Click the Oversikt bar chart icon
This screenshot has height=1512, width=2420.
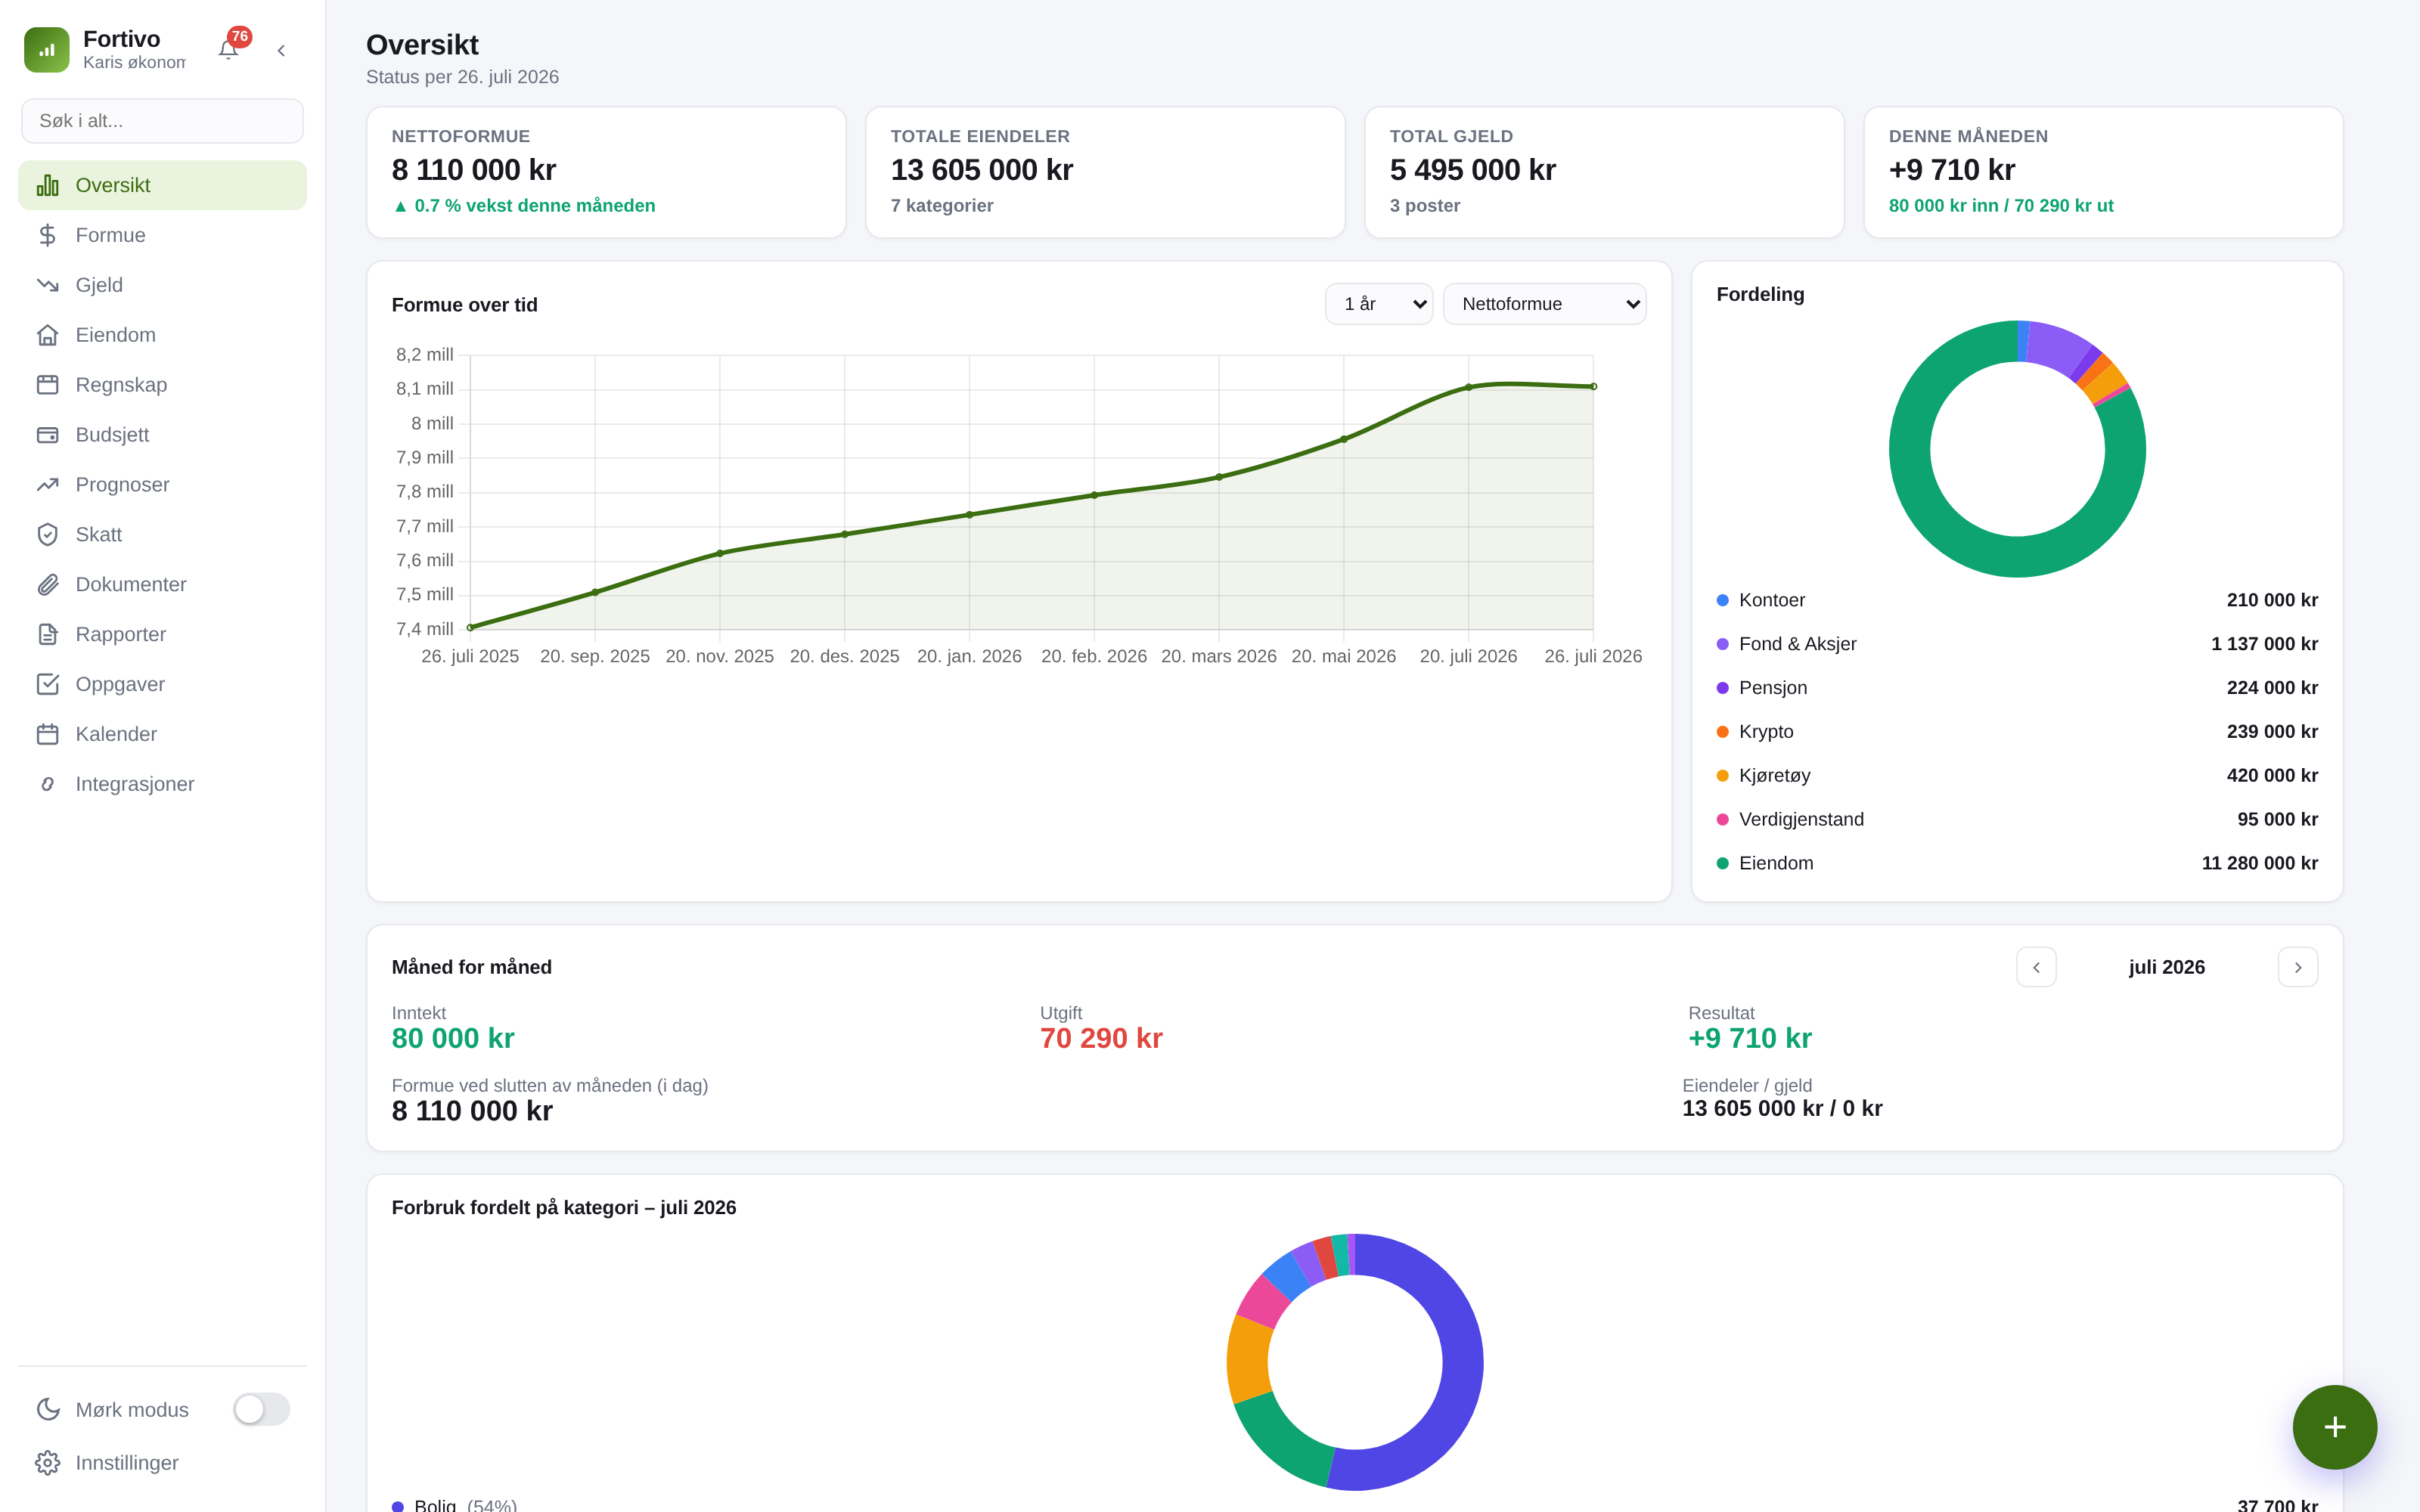pos(47,185)
